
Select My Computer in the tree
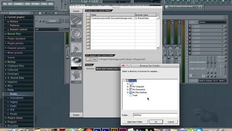[138, 87]
